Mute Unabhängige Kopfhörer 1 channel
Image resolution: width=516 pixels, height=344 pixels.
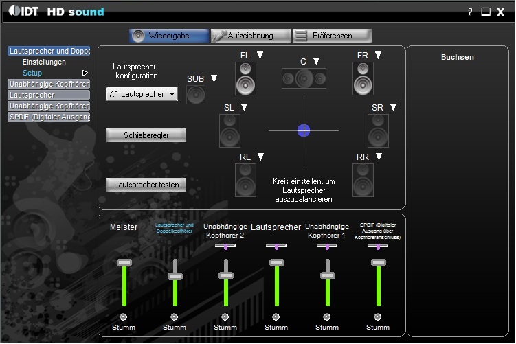click(326, 317)
